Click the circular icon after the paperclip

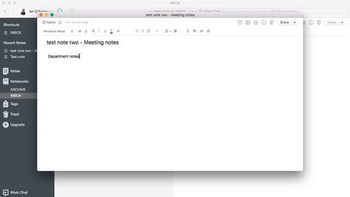(x=195, y=31)
